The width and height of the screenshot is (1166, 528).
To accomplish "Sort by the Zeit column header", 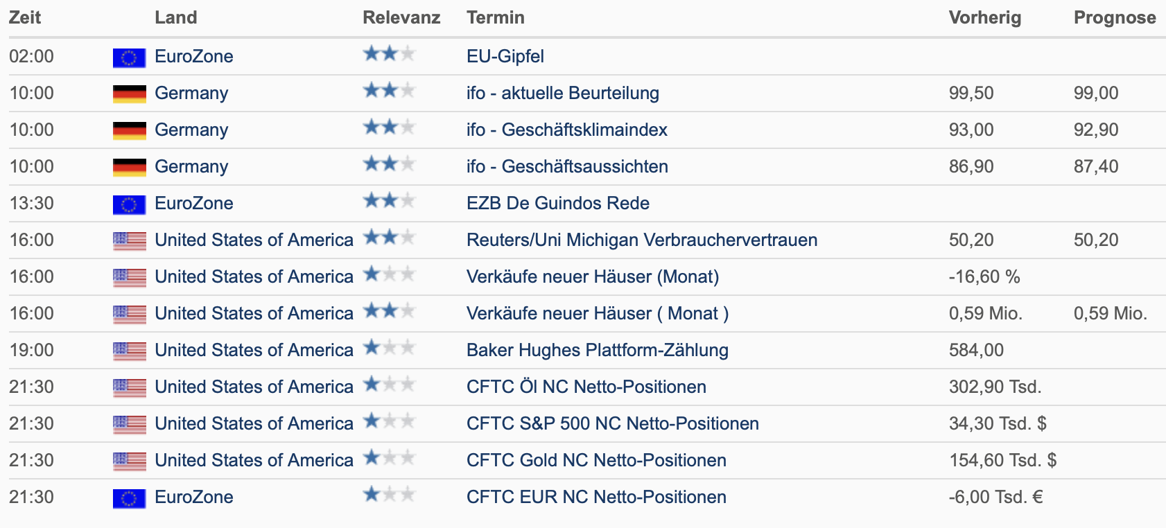I will pyautogui.click(x=25, y=17).
